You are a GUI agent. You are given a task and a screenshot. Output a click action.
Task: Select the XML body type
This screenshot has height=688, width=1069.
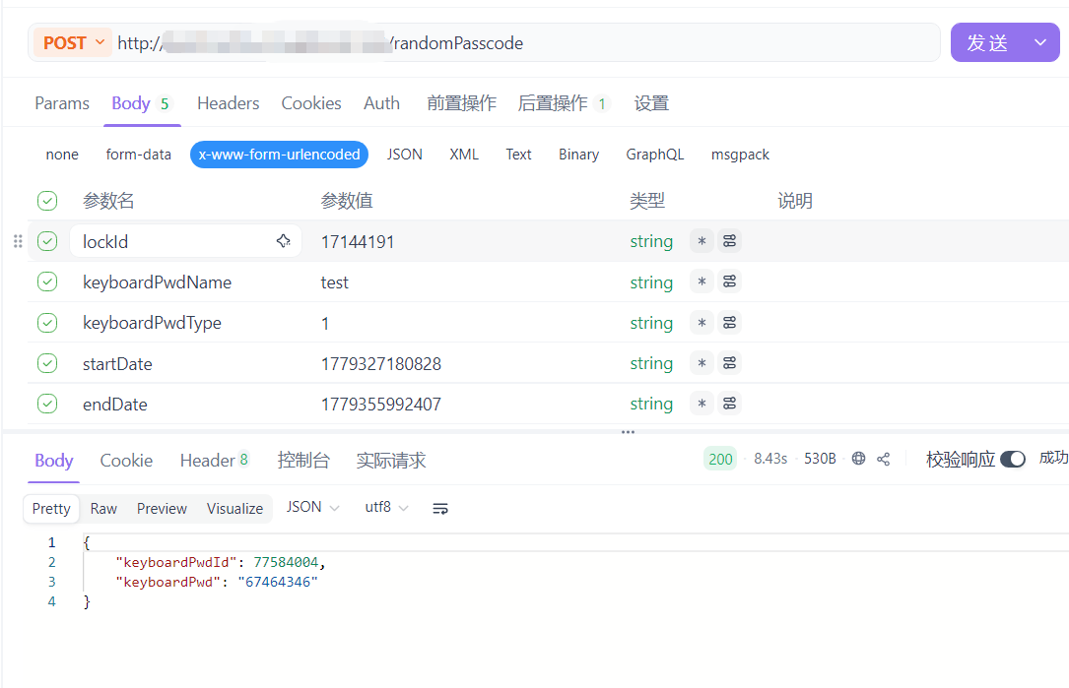click(x=464, y=155)
